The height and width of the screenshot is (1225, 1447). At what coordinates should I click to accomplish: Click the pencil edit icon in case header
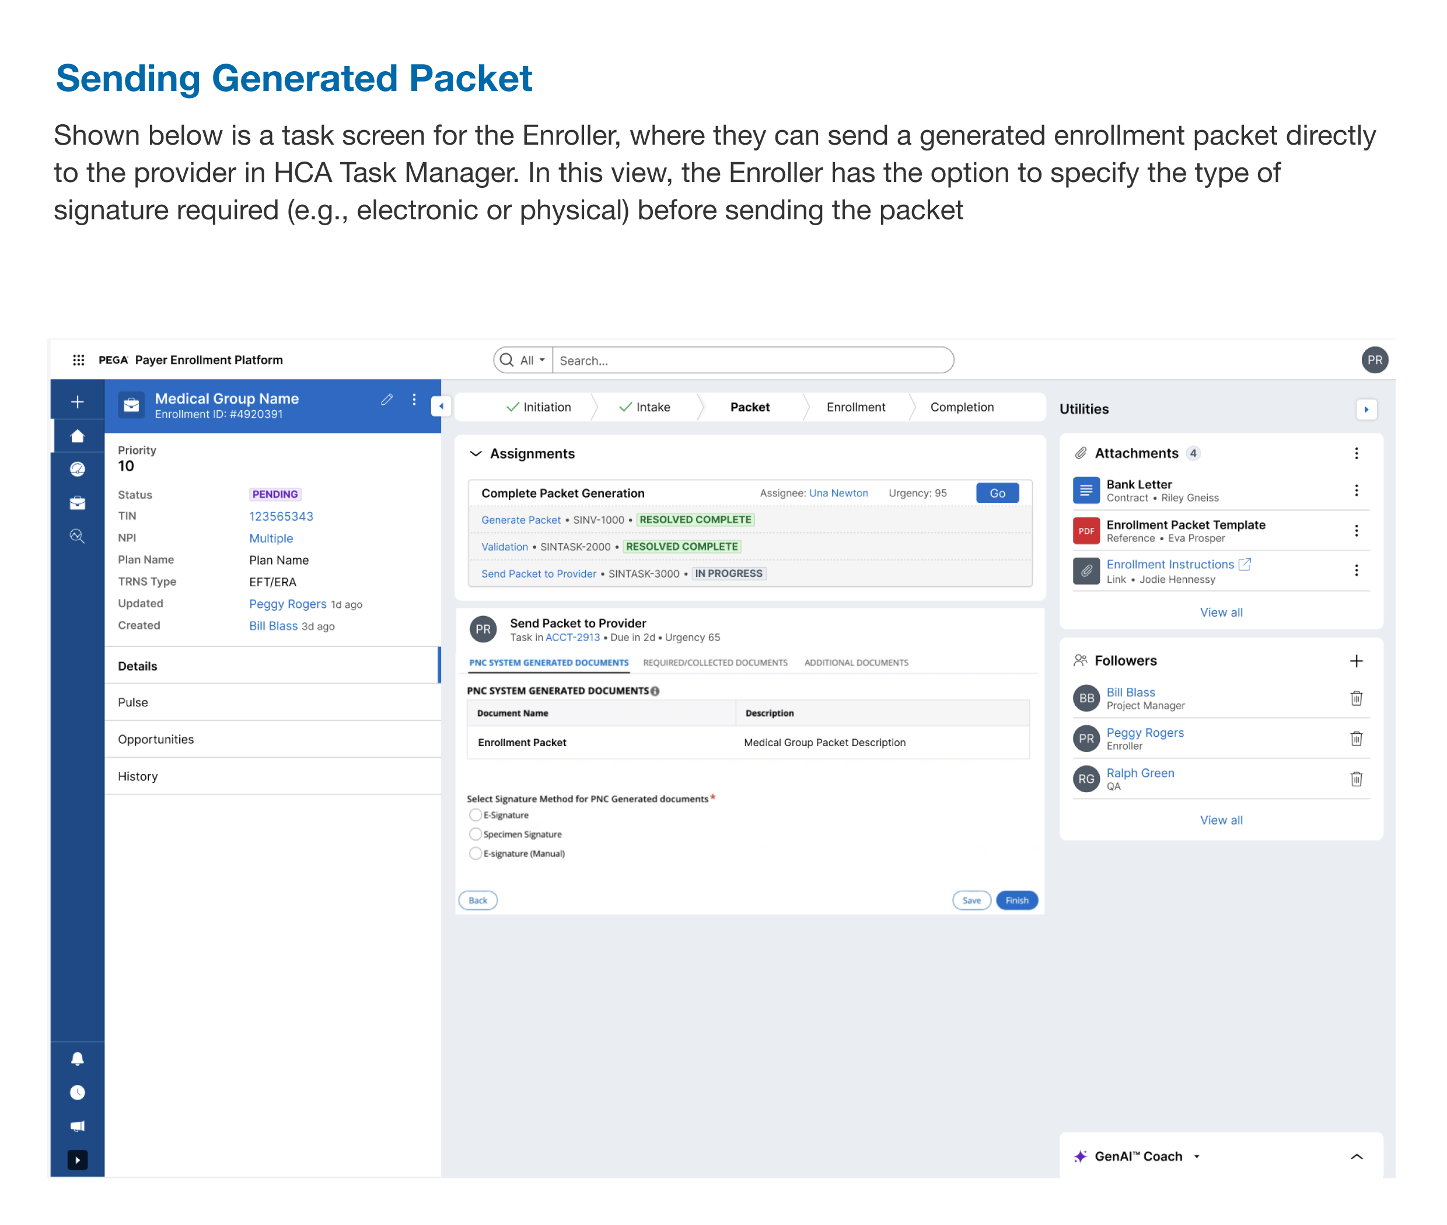(x=387, y=400)
